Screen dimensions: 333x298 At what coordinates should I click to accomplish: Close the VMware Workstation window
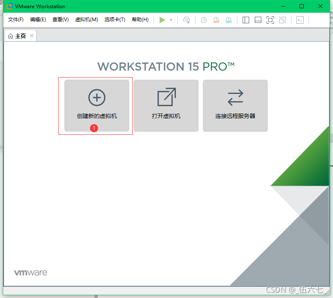coord(320,7)
